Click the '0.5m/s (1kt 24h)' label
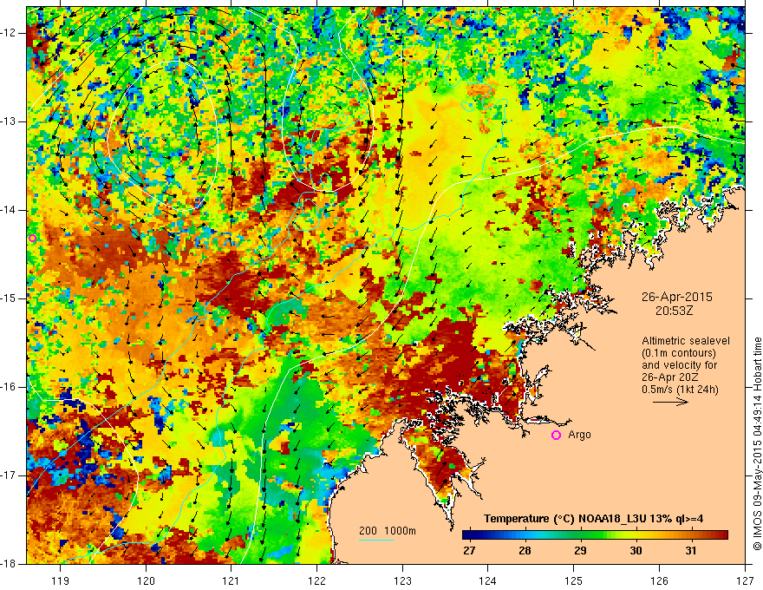This screenshot has width=763, height=590. [x=680, y=390]
